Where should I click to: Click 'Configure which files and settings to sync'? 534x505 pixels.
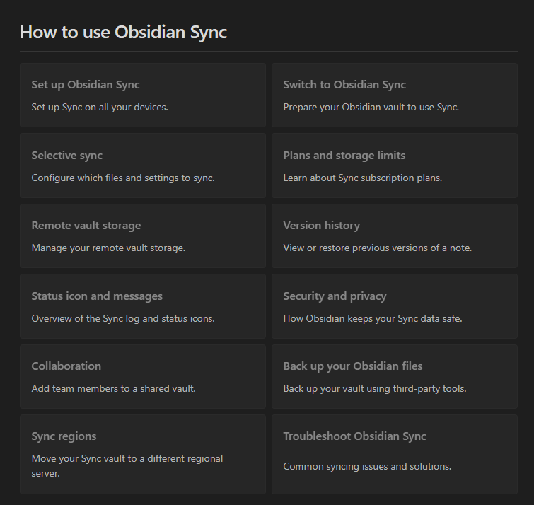(x=123, y=178)
